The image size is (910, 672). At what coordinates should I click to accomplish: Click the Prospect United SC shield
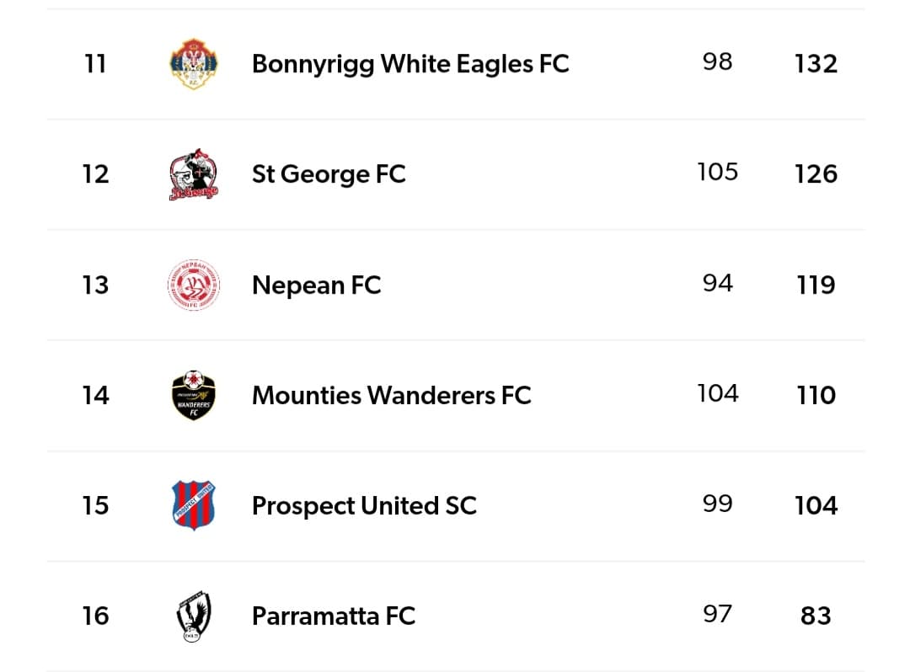(x=194, y=505)
